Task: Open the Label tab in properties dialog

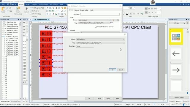Action: tap(86, 10)
